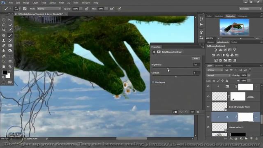The height and width of the screenshot is (148, 263).
Task: Click the Contrast slider handle
Action: click(176, 76)
